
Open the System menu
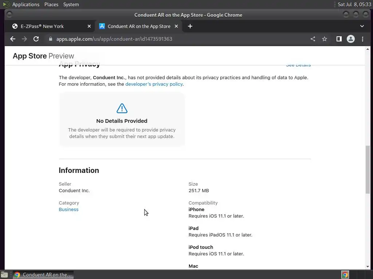tap(71, 4)
